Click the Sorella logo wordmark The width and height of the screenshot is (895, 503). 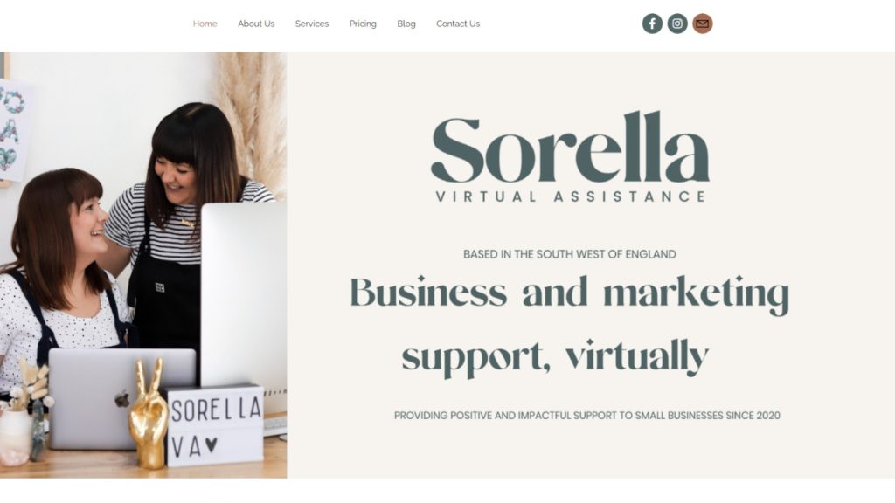[x=570, y=147]
